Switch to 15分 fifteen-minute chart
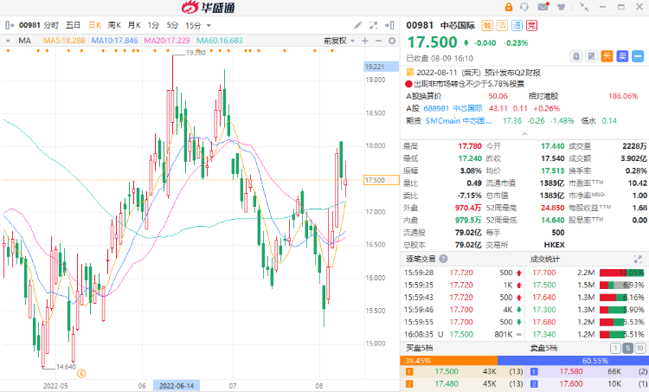649x392 pixels. (193, 25)
